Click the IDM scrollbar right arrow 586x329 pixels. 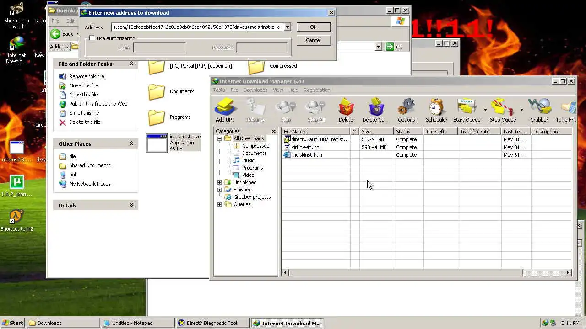[x=568, y=273]
